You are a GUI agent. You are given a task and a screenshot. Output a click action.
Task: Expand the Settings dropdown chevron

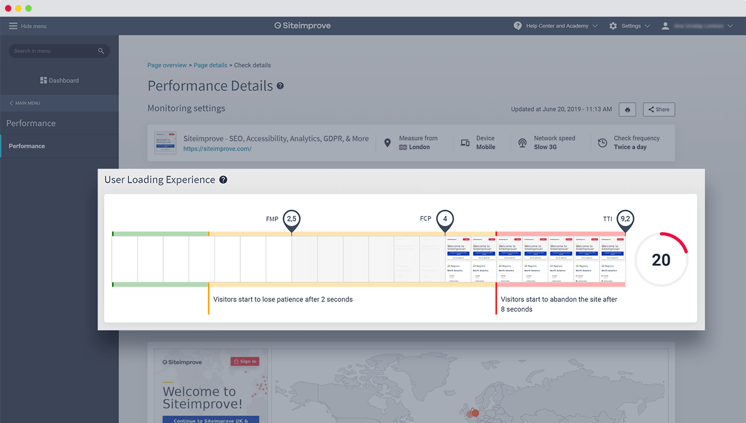tap(647, 26)
